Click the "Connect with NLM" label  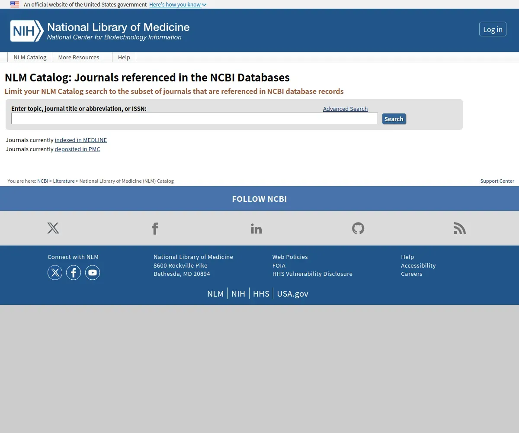coord(73,257)
